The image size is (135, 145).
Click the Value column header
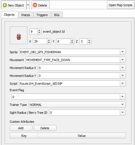tap(82, 135)
